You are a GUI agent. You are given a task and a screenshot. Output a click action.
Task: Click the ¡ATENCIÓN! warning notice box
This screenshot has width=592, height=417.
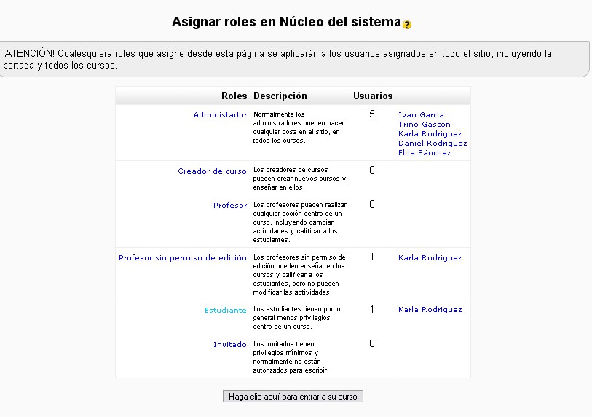coord(293,59)
